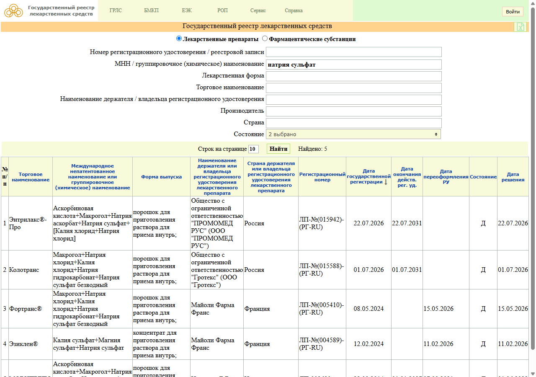Open the ГРЛС menu
536x377 pixels.
(x=116, y=10)
